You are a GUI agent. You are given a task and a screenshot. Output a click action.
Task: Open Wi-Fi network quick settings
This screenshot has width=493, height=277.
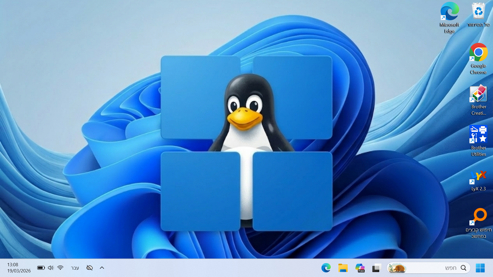(x=60, y=268)
